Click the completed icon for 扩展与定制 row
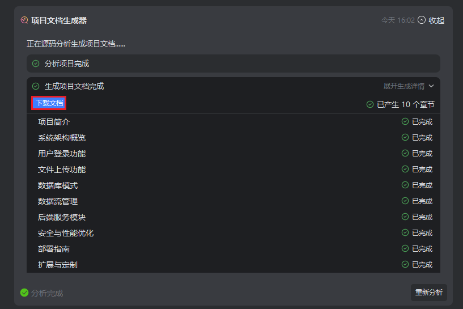Viewport: 463px width, 309px height. click(x=405, y=264)
